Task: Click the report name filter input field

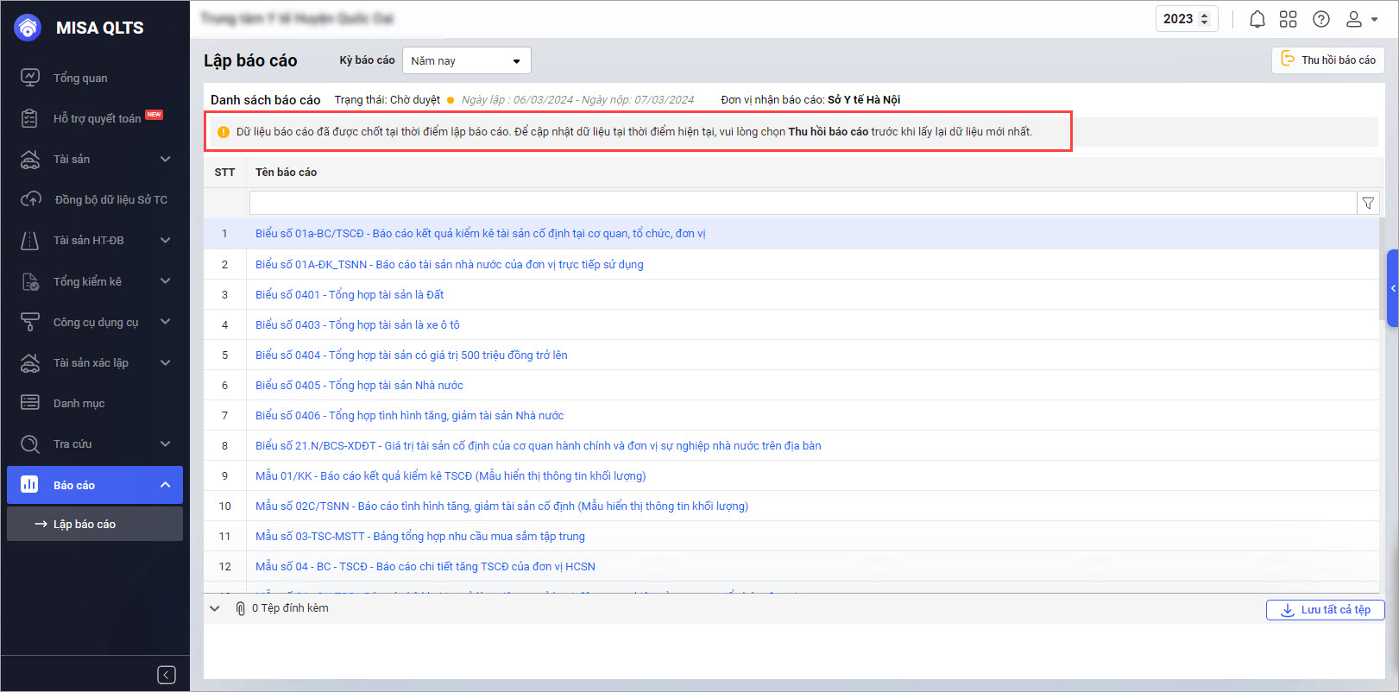Action: [x=803, y=203]
